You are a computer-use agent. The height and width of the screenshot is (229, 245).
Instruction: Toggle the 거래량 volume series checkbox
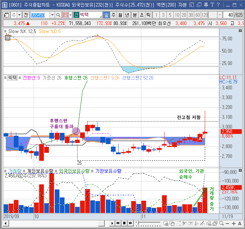[5, 171]
